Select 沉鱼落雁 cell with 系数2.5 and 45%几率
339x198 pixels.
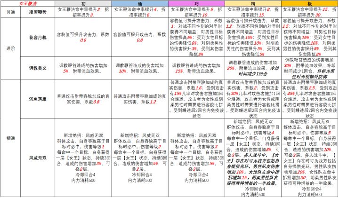[x=310, y=99]
